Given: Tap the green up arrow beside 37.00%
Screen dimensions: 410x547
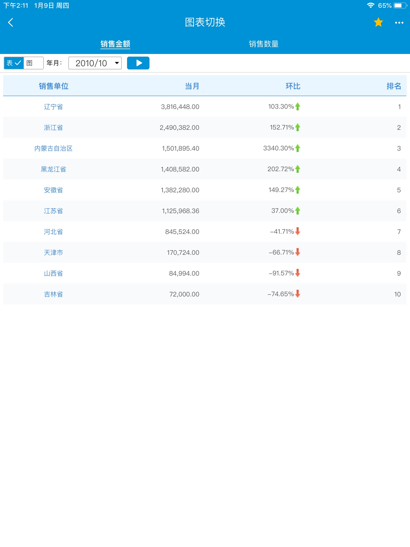Looking at the screenshot, I should click(298, 211).
